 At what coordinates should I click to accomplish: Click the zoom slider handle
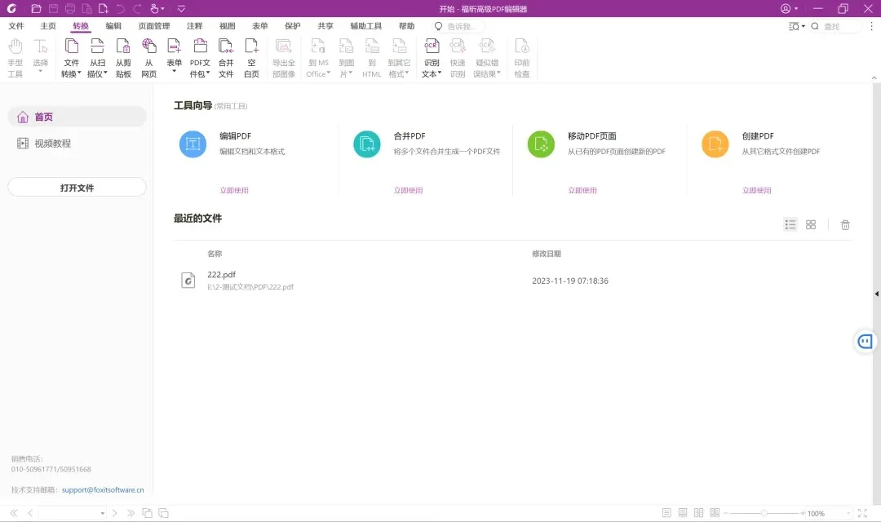(764, 513)
